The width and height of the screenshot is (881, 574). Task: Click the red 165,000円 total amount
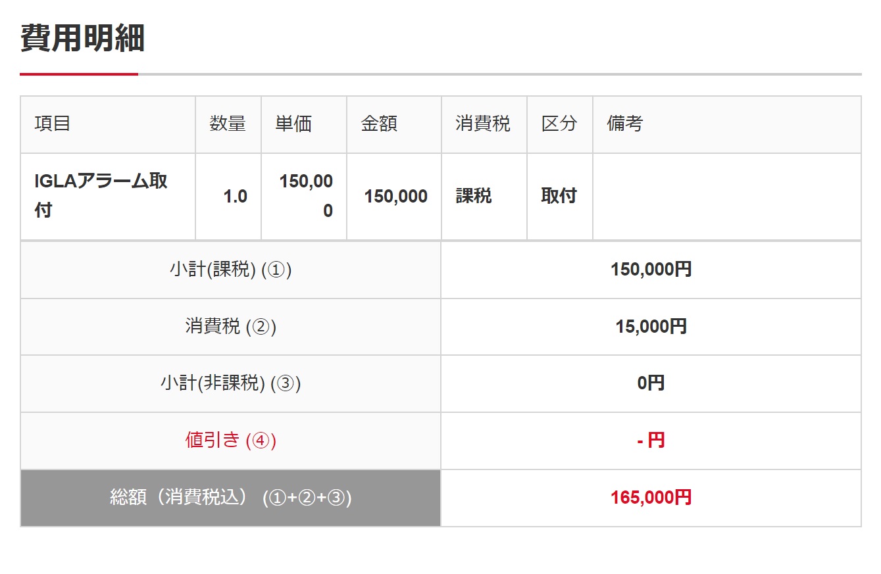pyautogui.click(x=651, y=498)
